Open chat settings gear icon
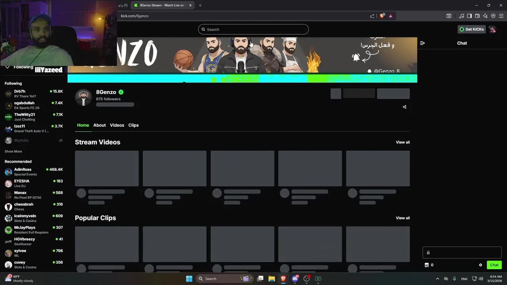 pos(480,265)
